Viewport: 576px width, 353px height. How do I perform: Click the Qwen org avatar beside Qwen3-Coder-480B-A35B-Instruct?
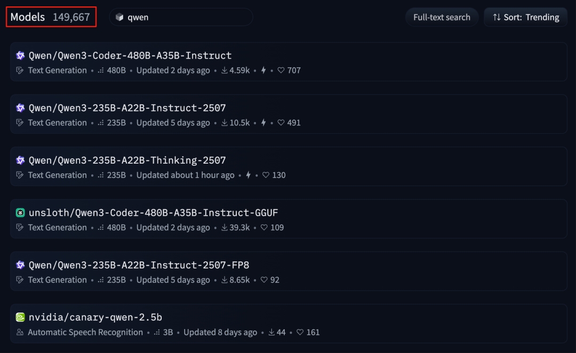coord(20,55)
